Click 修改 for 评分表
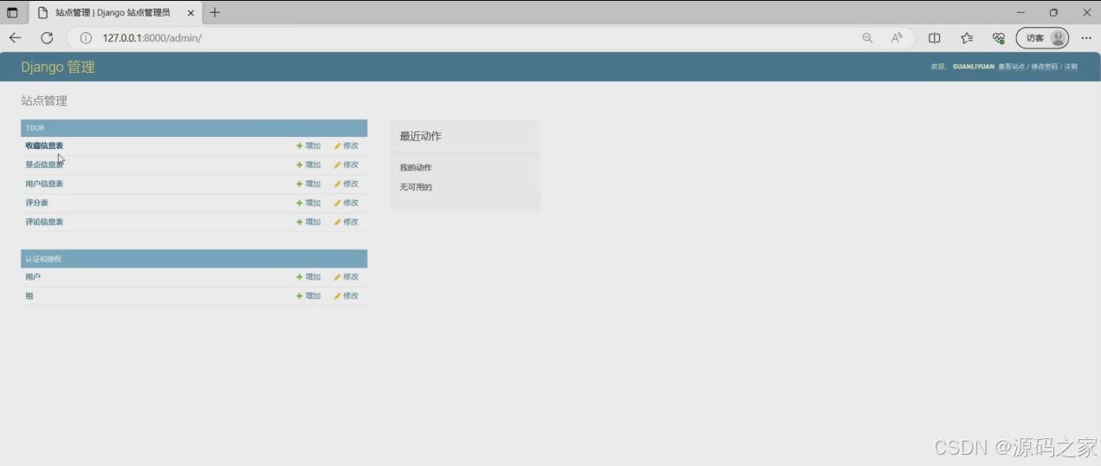Image resolution: width=1101 pixels, height=466 pixels. click(x=346, y=203)
